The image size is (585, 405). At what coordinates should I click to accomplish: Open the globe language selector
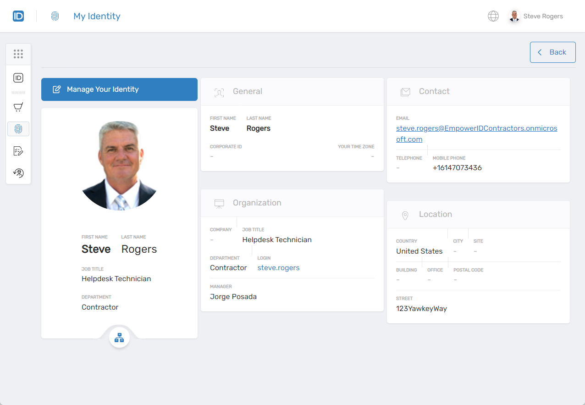493,17
